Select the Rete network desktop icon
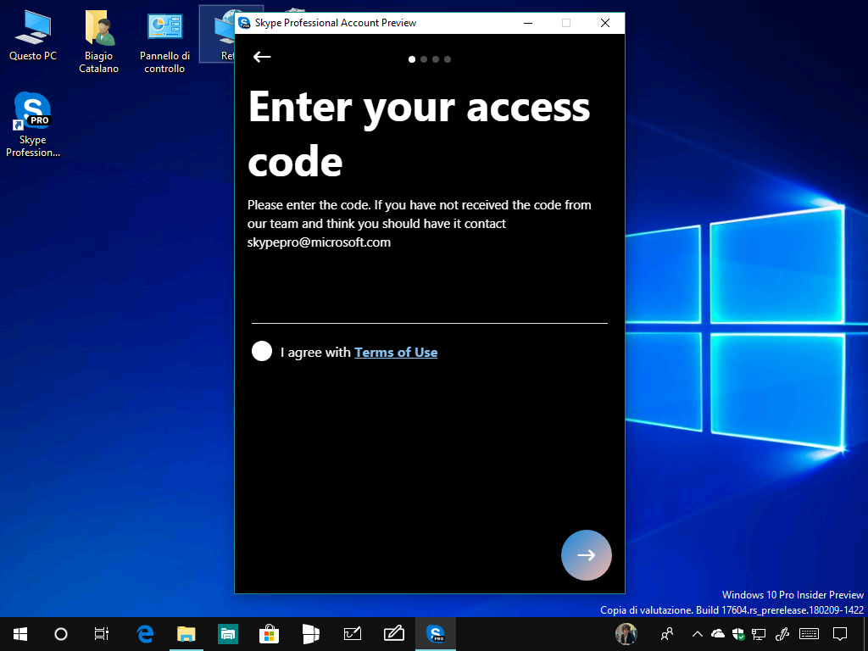Image resolution: width=868 pixels, height=651 pixels. pyautogui.click(x=218, y=34)
